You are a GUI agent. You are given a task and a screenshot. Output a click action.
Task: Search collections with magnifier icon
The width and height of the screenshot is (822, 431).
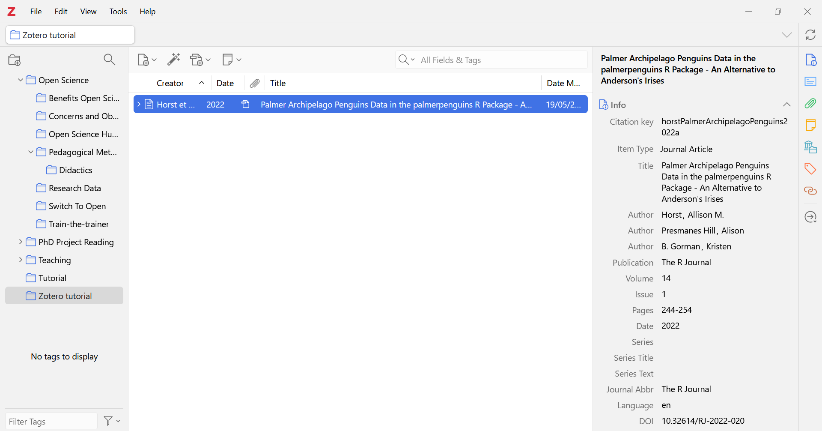[x=110, y=60]
